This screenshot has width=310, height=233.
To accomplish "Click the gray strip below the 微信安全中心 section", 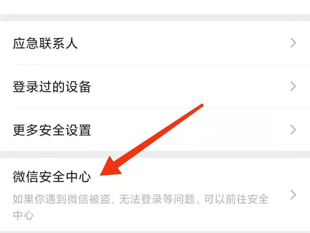I will point(155,232).
